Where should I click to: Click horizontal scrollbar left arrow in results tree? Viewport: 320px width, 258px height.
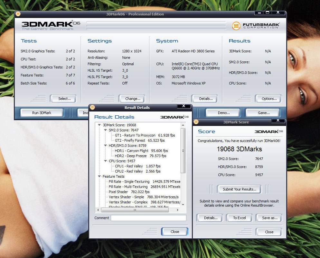point(98,210)
